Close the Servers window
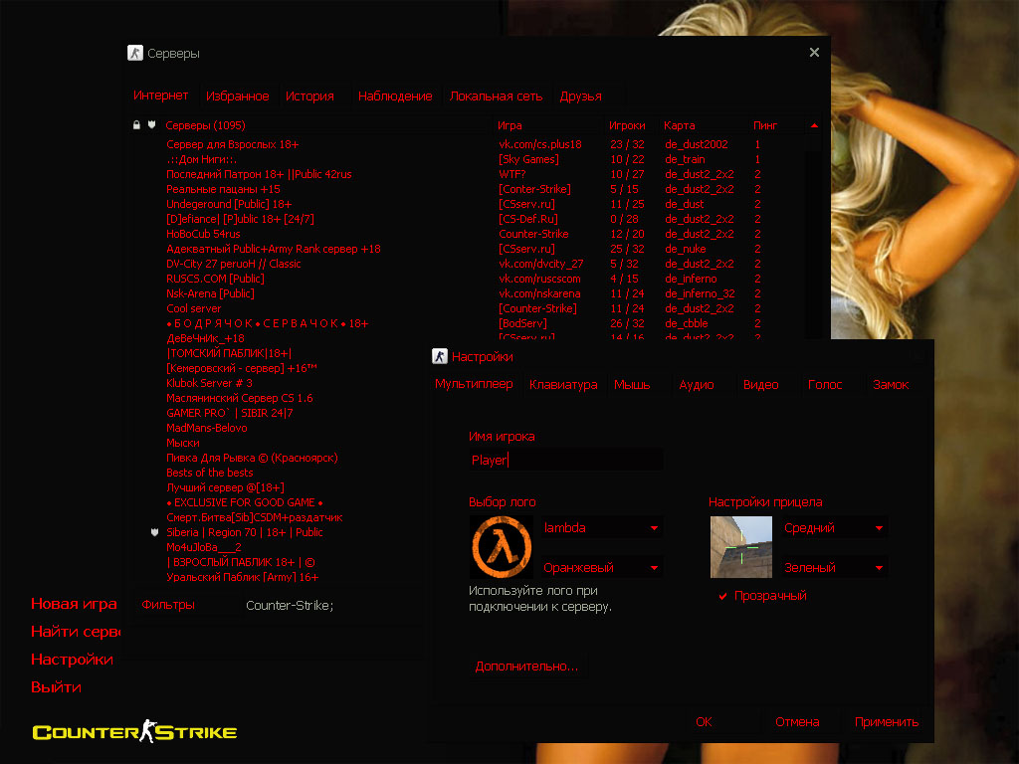The height and width of the screenshot is (764, 1019). [x=814, y=53]
